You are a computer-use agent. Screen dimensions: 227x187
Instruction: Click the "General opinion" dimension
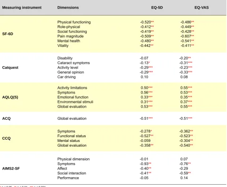coord(71,72)
